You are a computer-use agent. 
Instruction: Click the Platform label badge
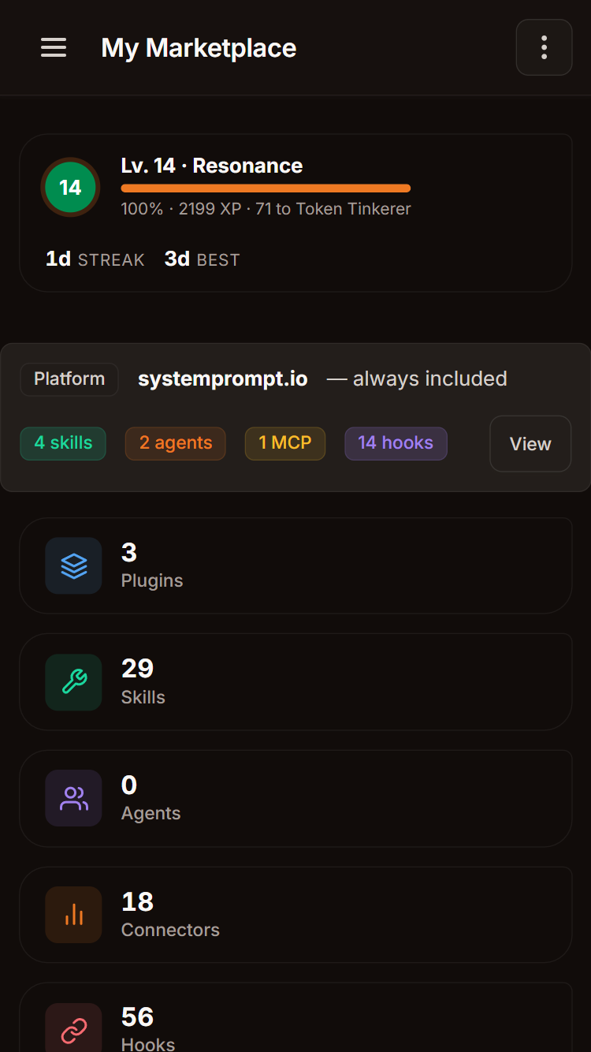click(x=69, y=379)
